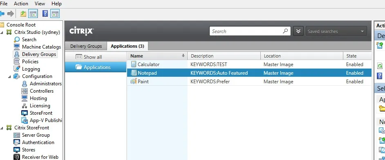Click Enabled state in the Paint row

coord(355,81)
